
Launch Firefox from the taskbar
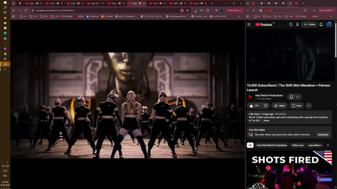5,18
